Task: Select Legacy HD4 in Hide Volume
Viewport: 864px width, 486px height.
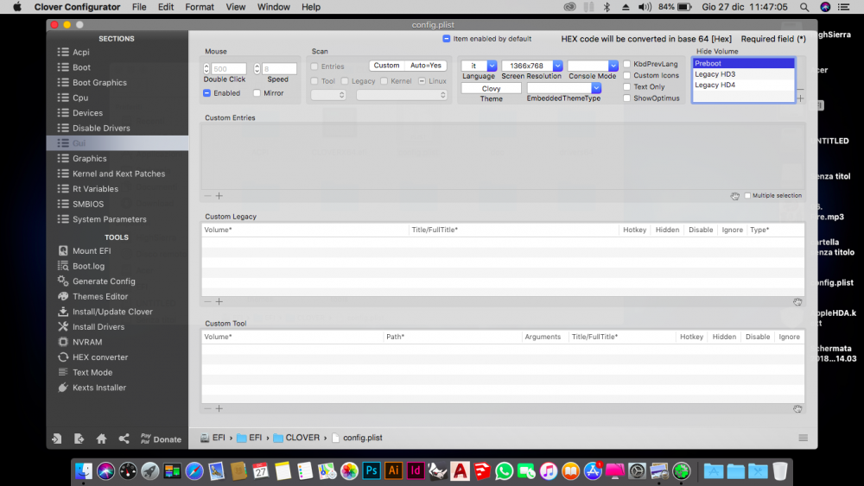Action: (743, 85)
